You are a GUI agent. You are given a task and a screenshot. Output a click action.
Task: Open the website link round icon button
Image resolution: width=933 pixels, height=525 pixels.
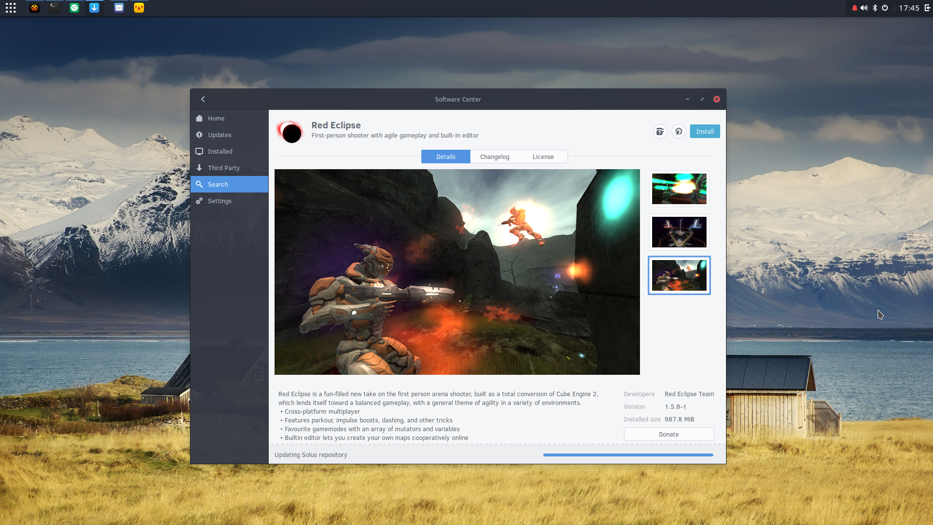679,132
